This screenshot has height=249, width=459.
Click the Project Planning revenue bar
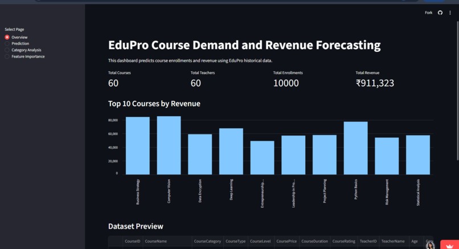(x=325, y=154)
